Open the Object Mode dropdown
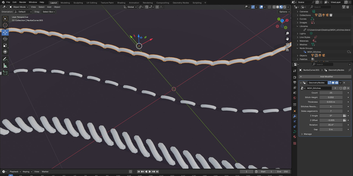 [x=19, y=7]
